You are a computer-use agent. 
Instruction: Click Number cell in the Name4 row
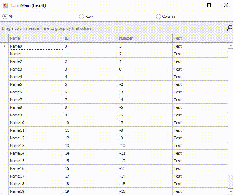[145, 77]
